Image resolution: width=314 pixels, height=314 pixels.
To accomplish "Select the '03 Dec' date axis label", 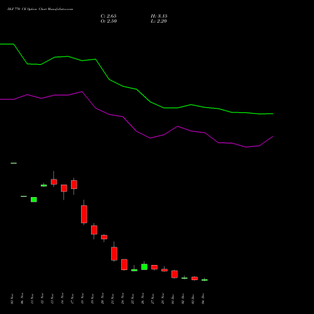I will (193, 298).
